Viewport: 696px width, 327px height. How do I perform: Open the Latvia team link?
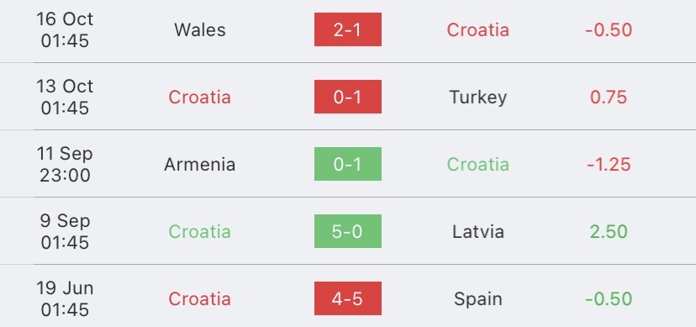pyautogui.click(x=477, y=232)
